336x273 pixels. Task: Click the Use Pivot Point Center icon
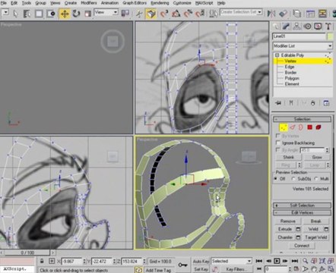125,14
